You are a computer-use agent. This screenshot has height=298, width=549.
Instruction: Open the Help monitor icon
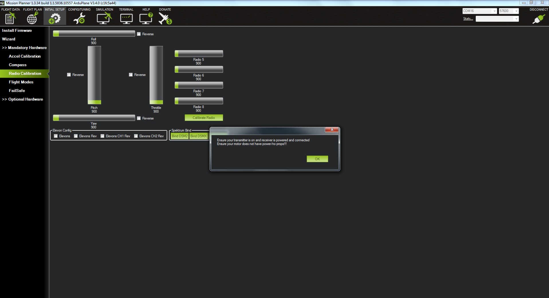tap(146, 19)
